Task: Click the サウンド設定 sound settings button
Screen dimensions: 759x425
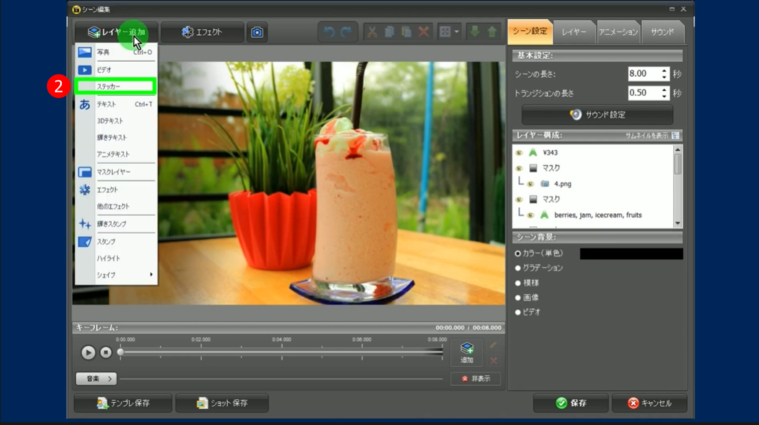Action: 597,114
